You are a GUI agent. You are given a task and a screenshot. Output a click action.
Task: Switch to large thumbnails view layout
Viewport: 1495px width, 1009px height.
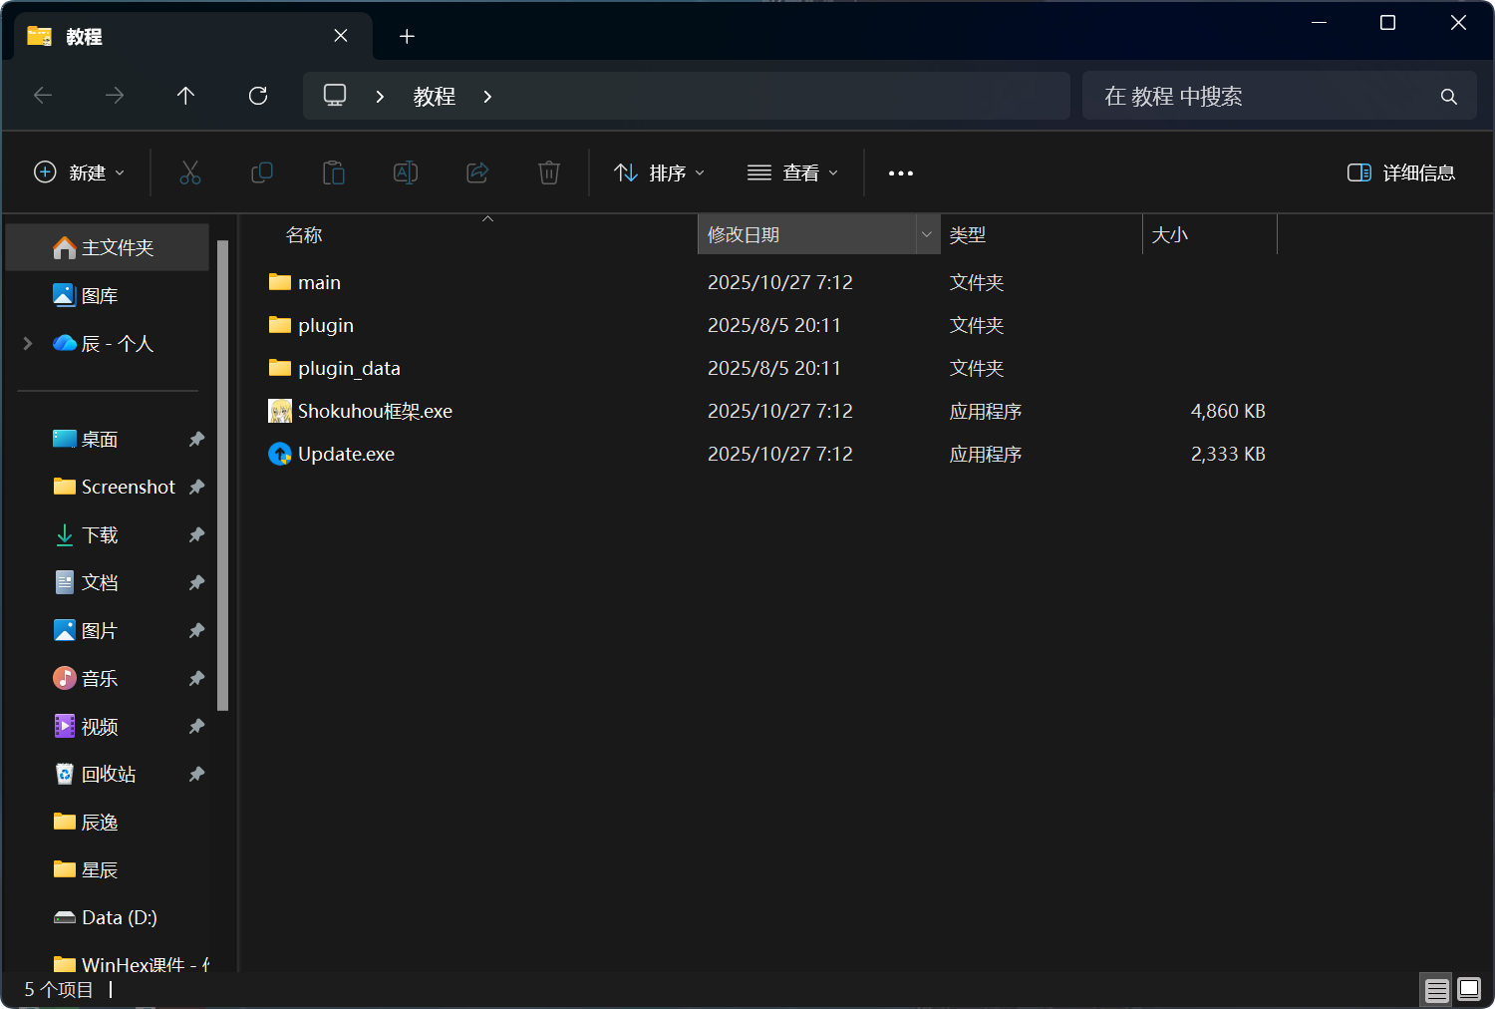[x=1469, y=989]
